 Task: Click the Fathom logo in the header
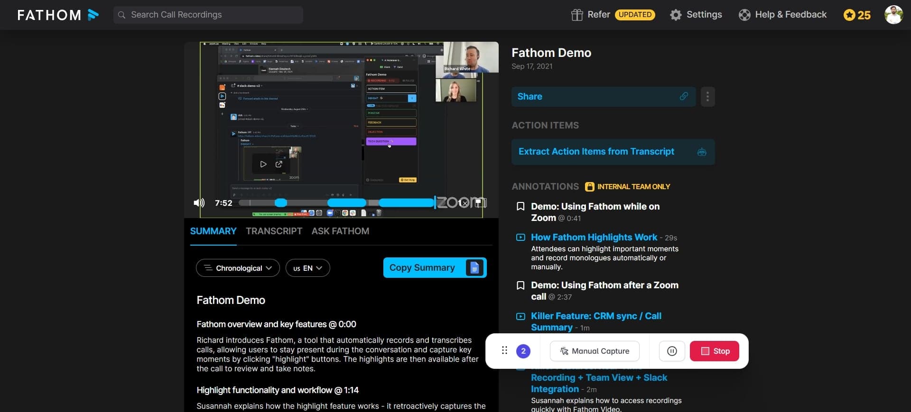(x=58, y=15)
